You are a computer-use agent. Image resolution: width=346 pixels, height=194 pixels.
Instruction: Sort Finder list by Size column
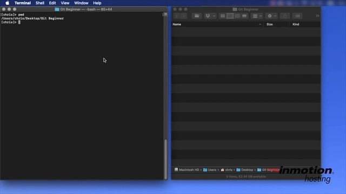(x=269, y=24)
